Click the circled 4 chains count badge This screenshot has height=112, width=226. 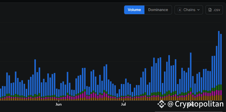click(180, 10)
